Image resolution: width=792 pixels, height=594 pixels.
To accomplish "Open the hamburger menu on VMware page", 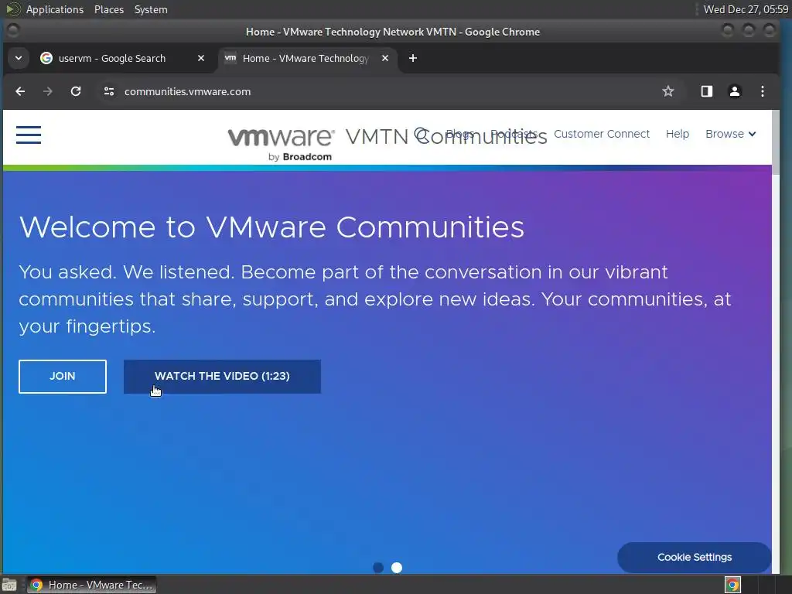I will coord(29,135).
